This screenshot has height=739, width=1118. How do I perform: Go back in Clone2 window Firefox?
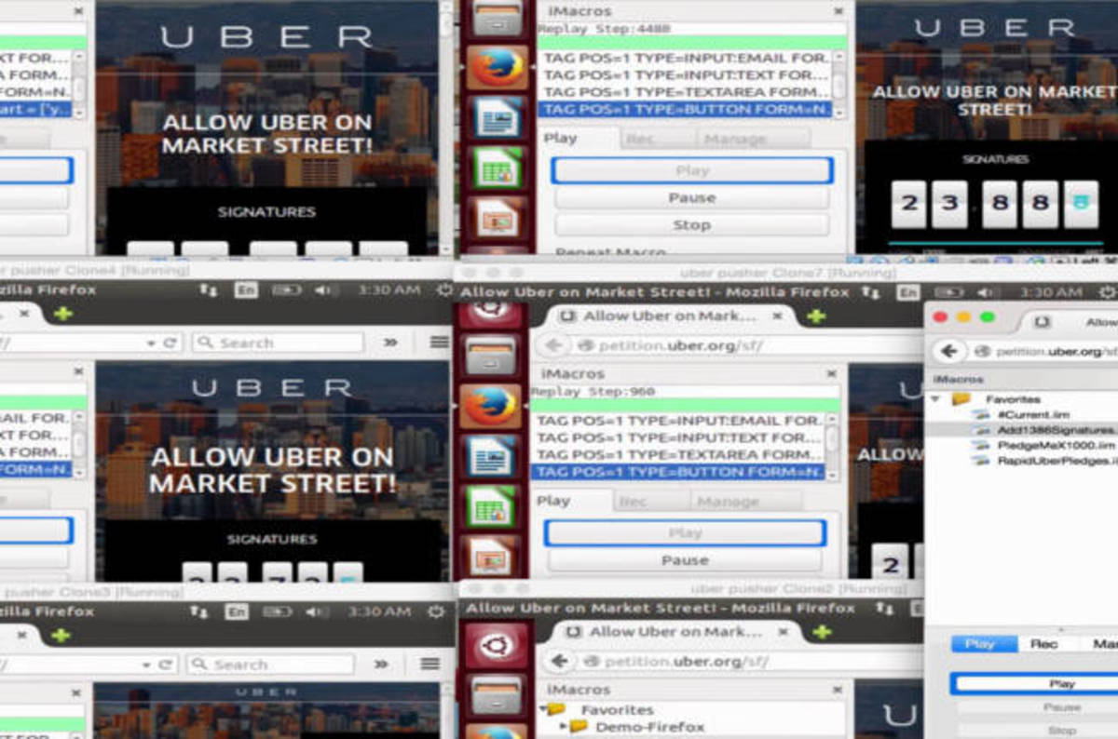pyautogui.click(x=559, y=661)
